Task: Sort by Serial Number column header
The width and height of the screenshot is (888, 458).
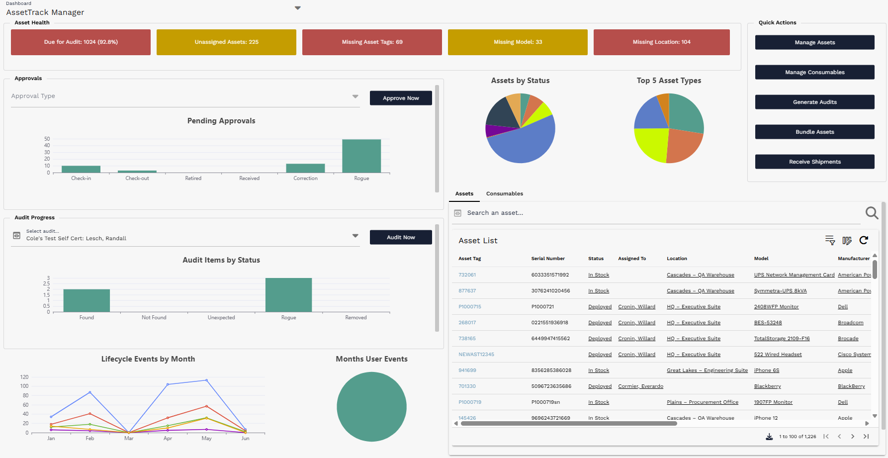Action: tap(548, 259)
